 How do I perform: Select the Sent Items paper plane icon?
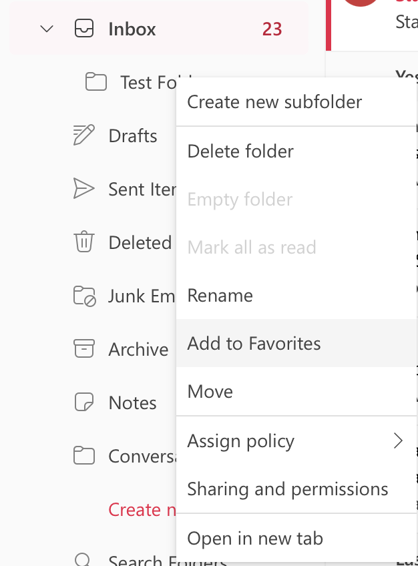(x=84, y=189)
